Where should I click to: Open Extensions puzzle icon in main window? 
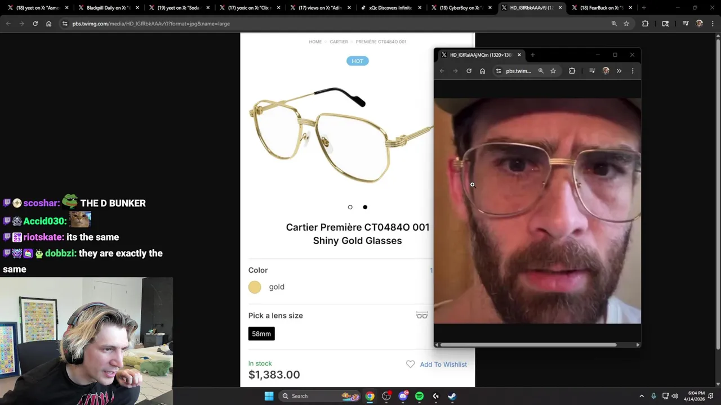click(646, 24)
